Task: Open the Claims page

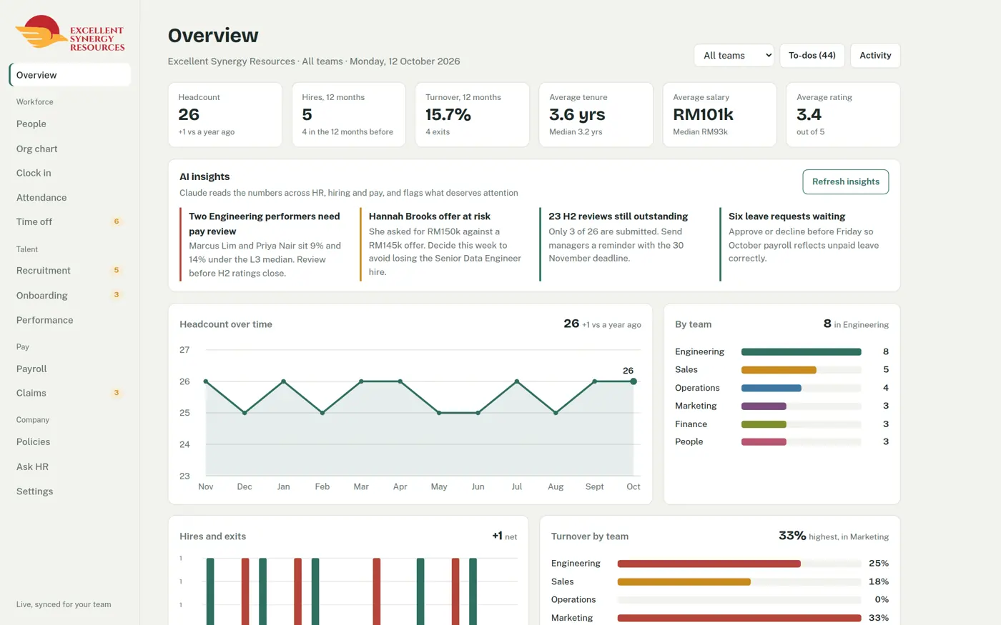Action: pos(70,393)
